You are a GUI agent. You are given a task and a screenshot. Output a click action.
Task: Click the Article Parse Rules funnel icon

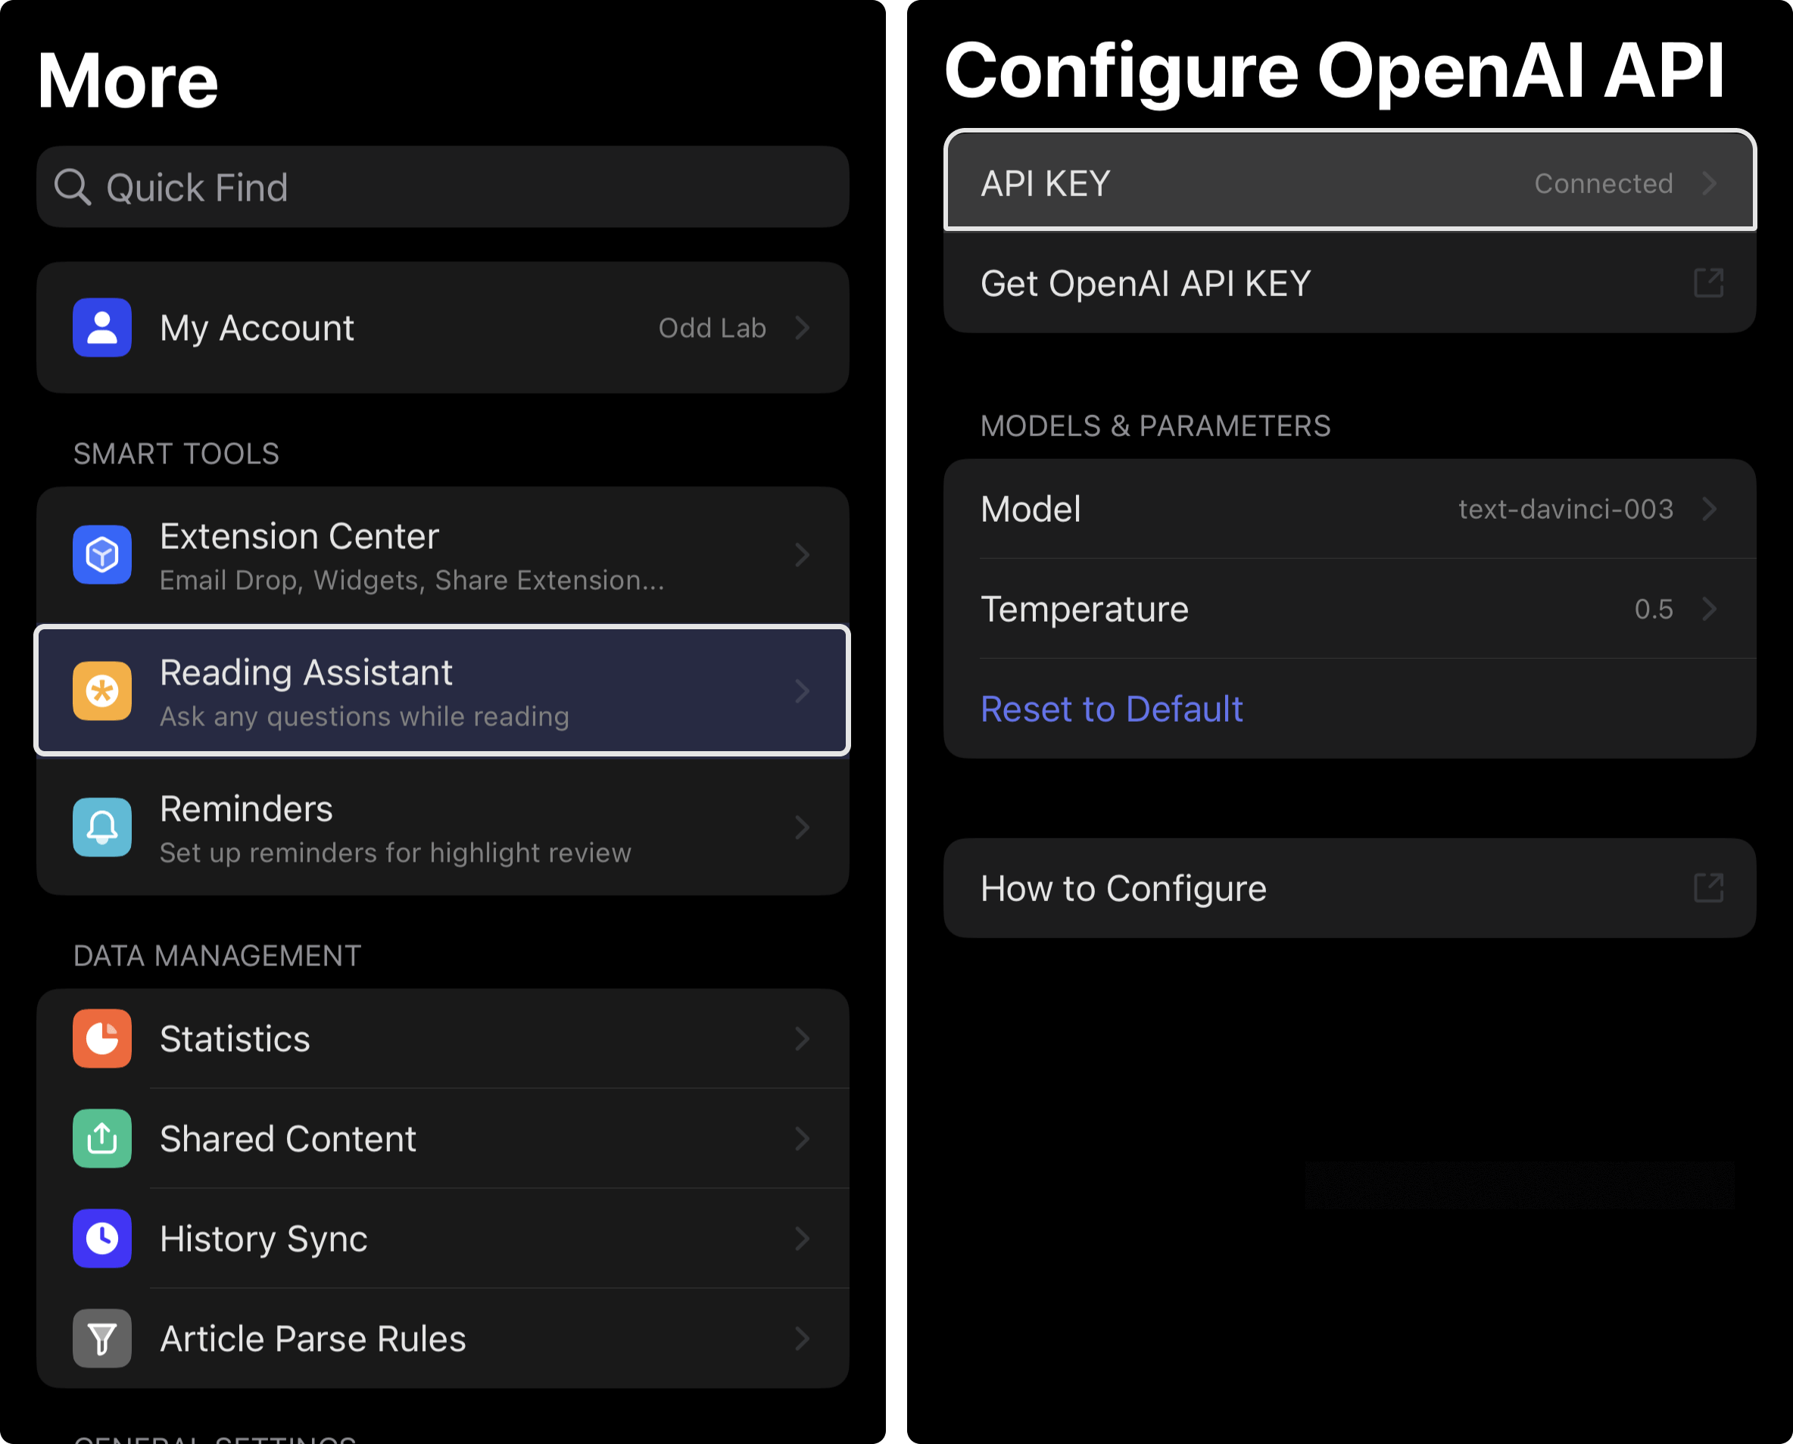pyautogui.click(x=102, y=1338)
